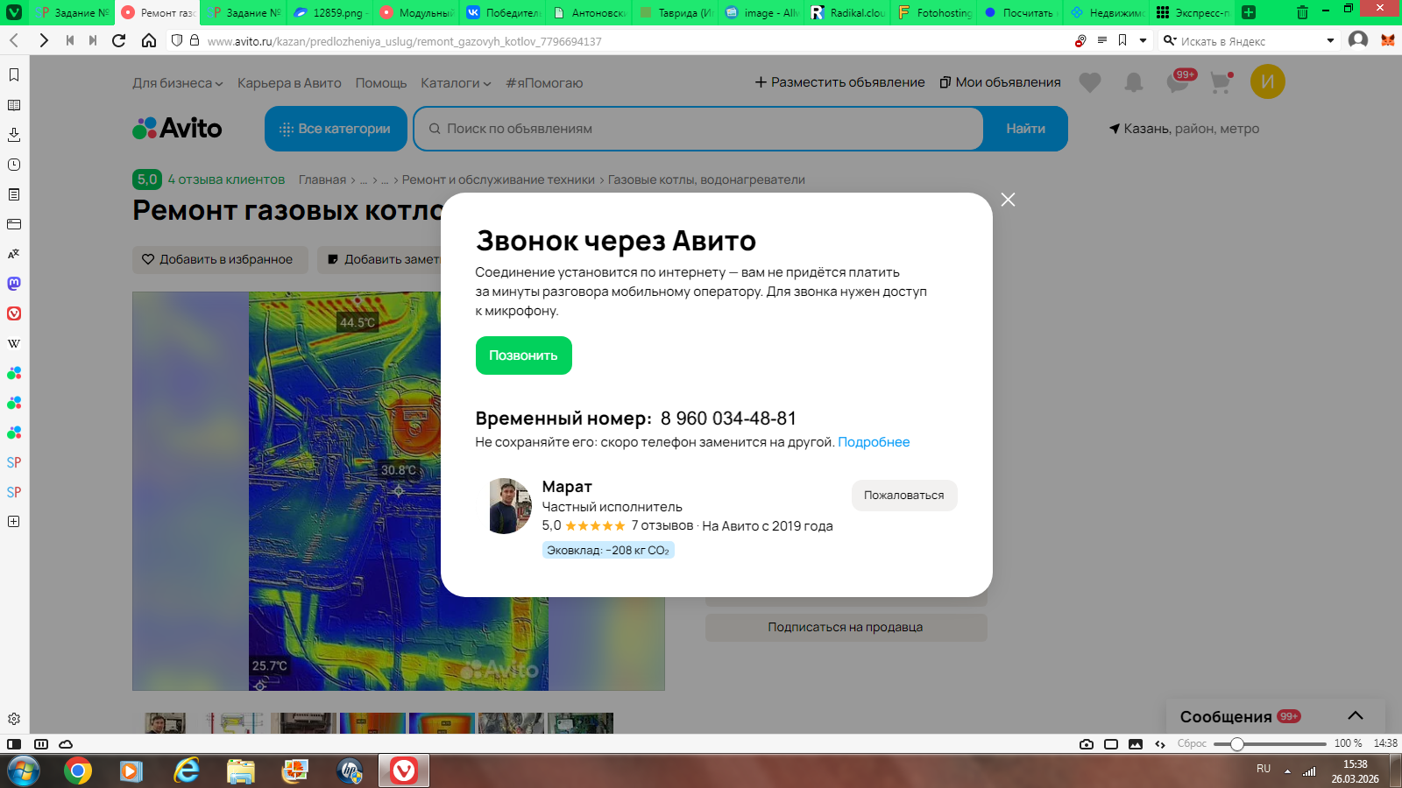Open Mastodon web panel in sidebar
The image size is (1402, 788).
pyautogui.click(x=14, y=284)
